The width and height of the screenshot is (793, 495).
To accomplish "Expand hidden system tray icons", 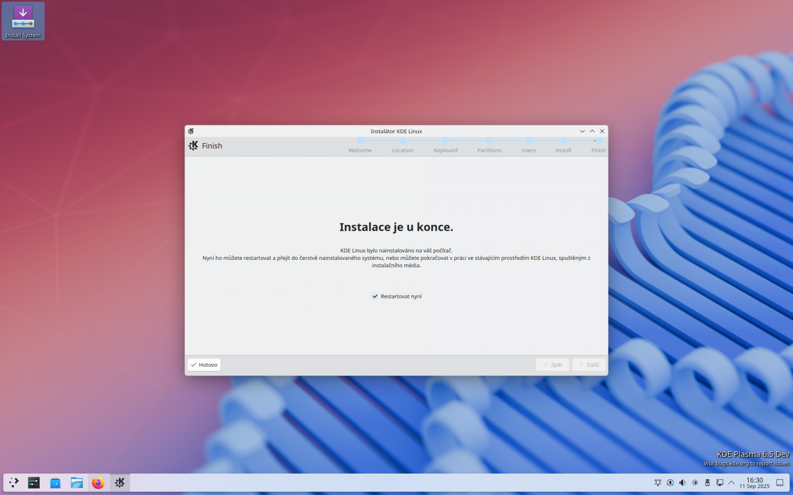I will pyautogui.click(x=732, y=483).
